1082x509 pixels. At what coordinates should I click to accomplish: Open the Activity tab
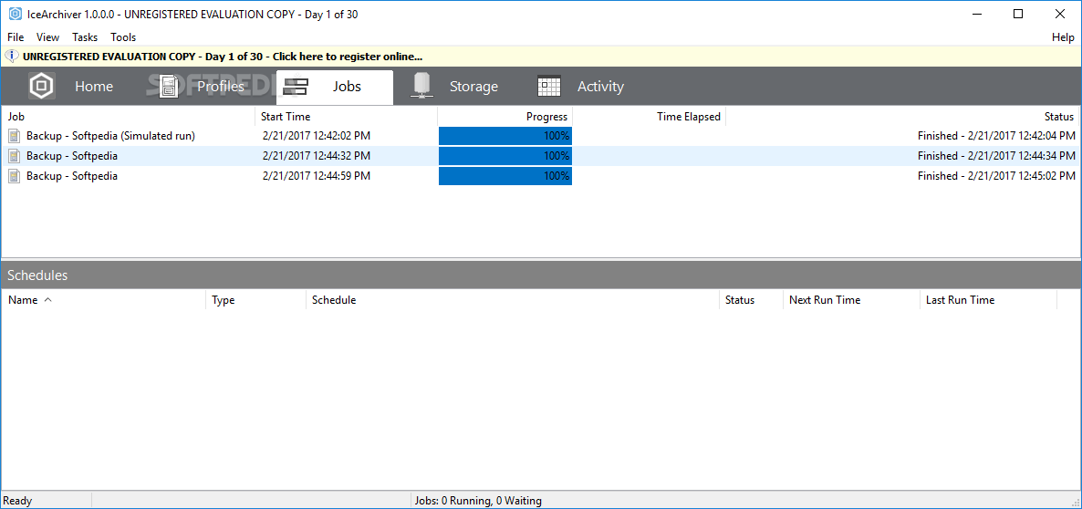tap(580, 87)
